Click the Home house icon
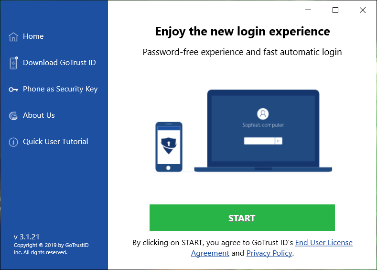Screen dimensions: 377x270 (x=13, y=37)
